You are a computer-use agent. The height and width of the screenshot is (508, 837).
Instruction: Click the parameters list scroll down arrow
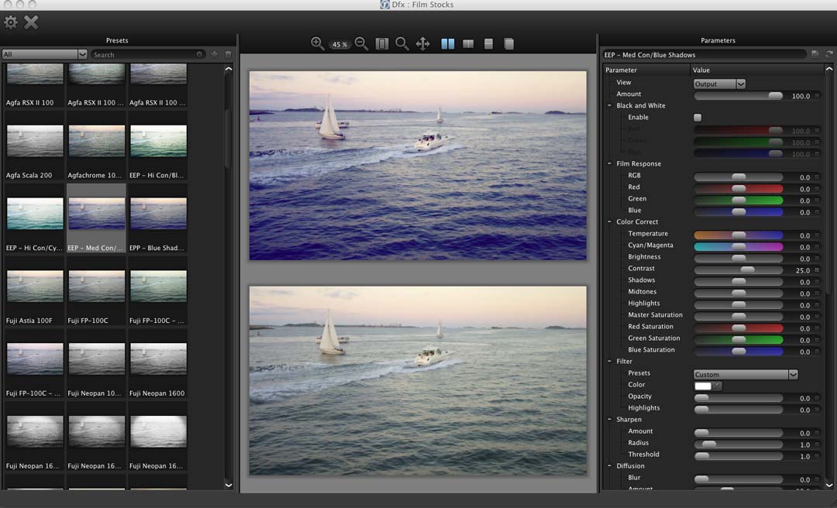(829, 485)
